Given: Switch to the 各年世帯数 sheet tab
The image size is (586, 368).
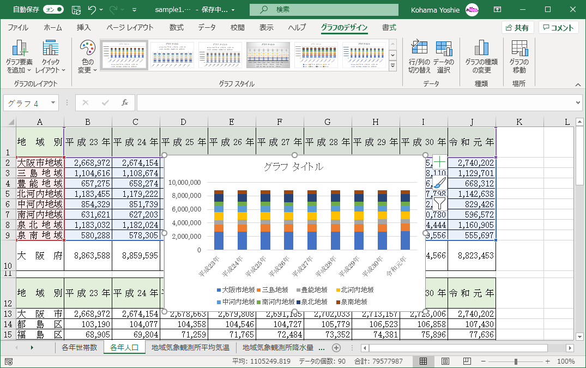Looking at the screenshot, I should 79,348.
